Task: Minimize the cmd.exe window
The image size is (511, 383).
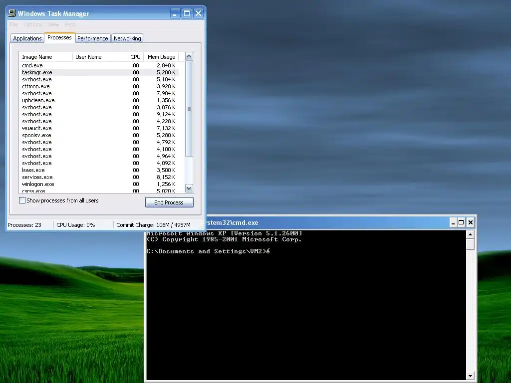Action: [453, 223]
